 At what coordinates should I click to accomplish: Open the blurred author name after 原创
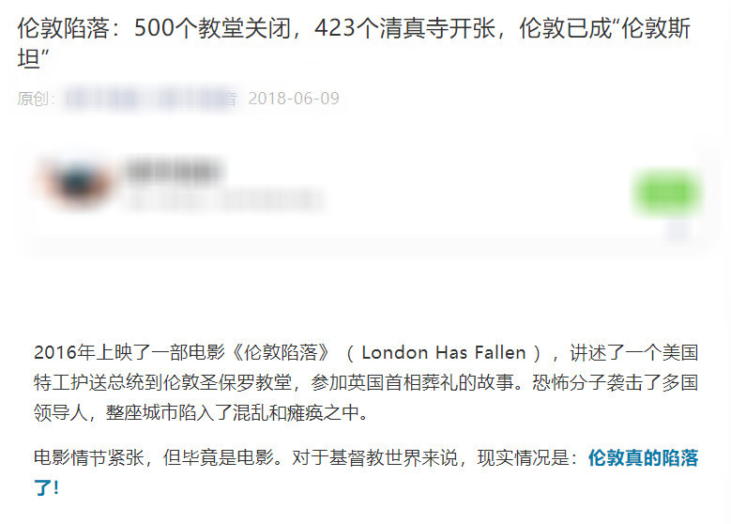(x=101, y=99)
